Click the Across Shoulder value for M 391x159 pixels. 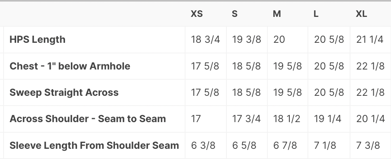coord(287,119)
